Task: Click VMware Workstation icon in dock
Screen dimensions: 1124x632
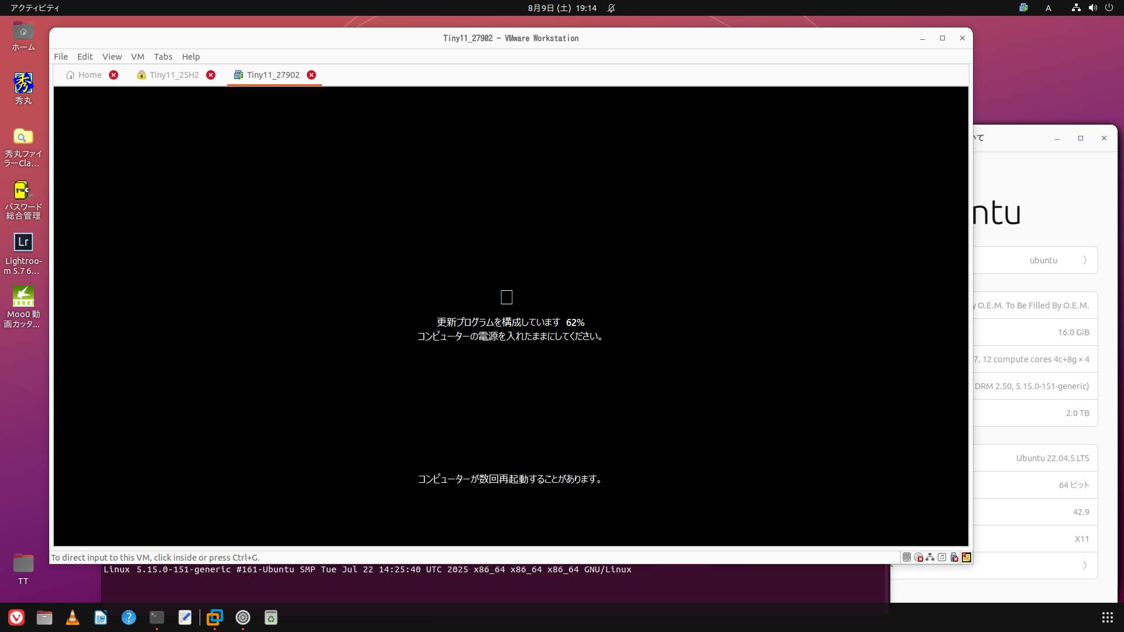Action: (215, 617)
